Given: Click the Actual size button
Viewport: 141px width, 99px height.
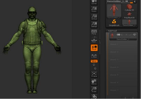Looking at the screenshot, I should [x=94, y=17].
